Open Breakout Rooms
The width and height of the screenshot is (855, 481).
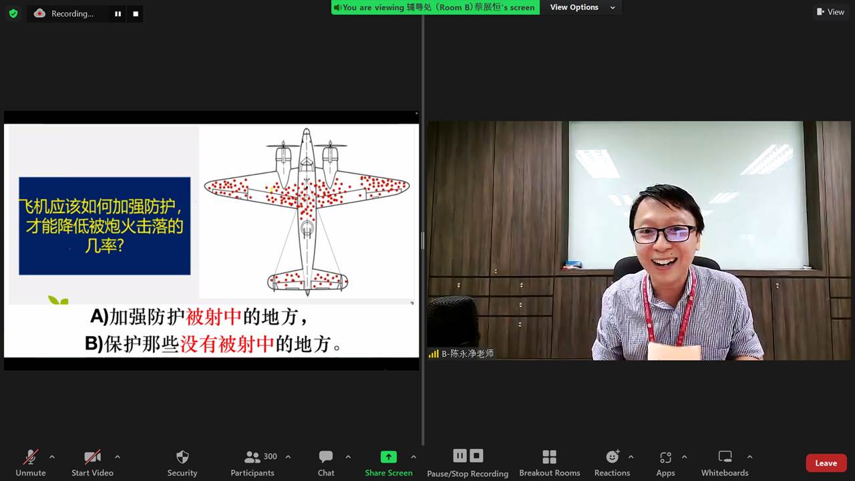coord(550,462)
